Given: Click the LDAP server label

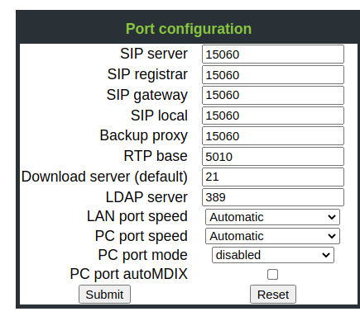Looking at the screenshot, I should point(146,197).
